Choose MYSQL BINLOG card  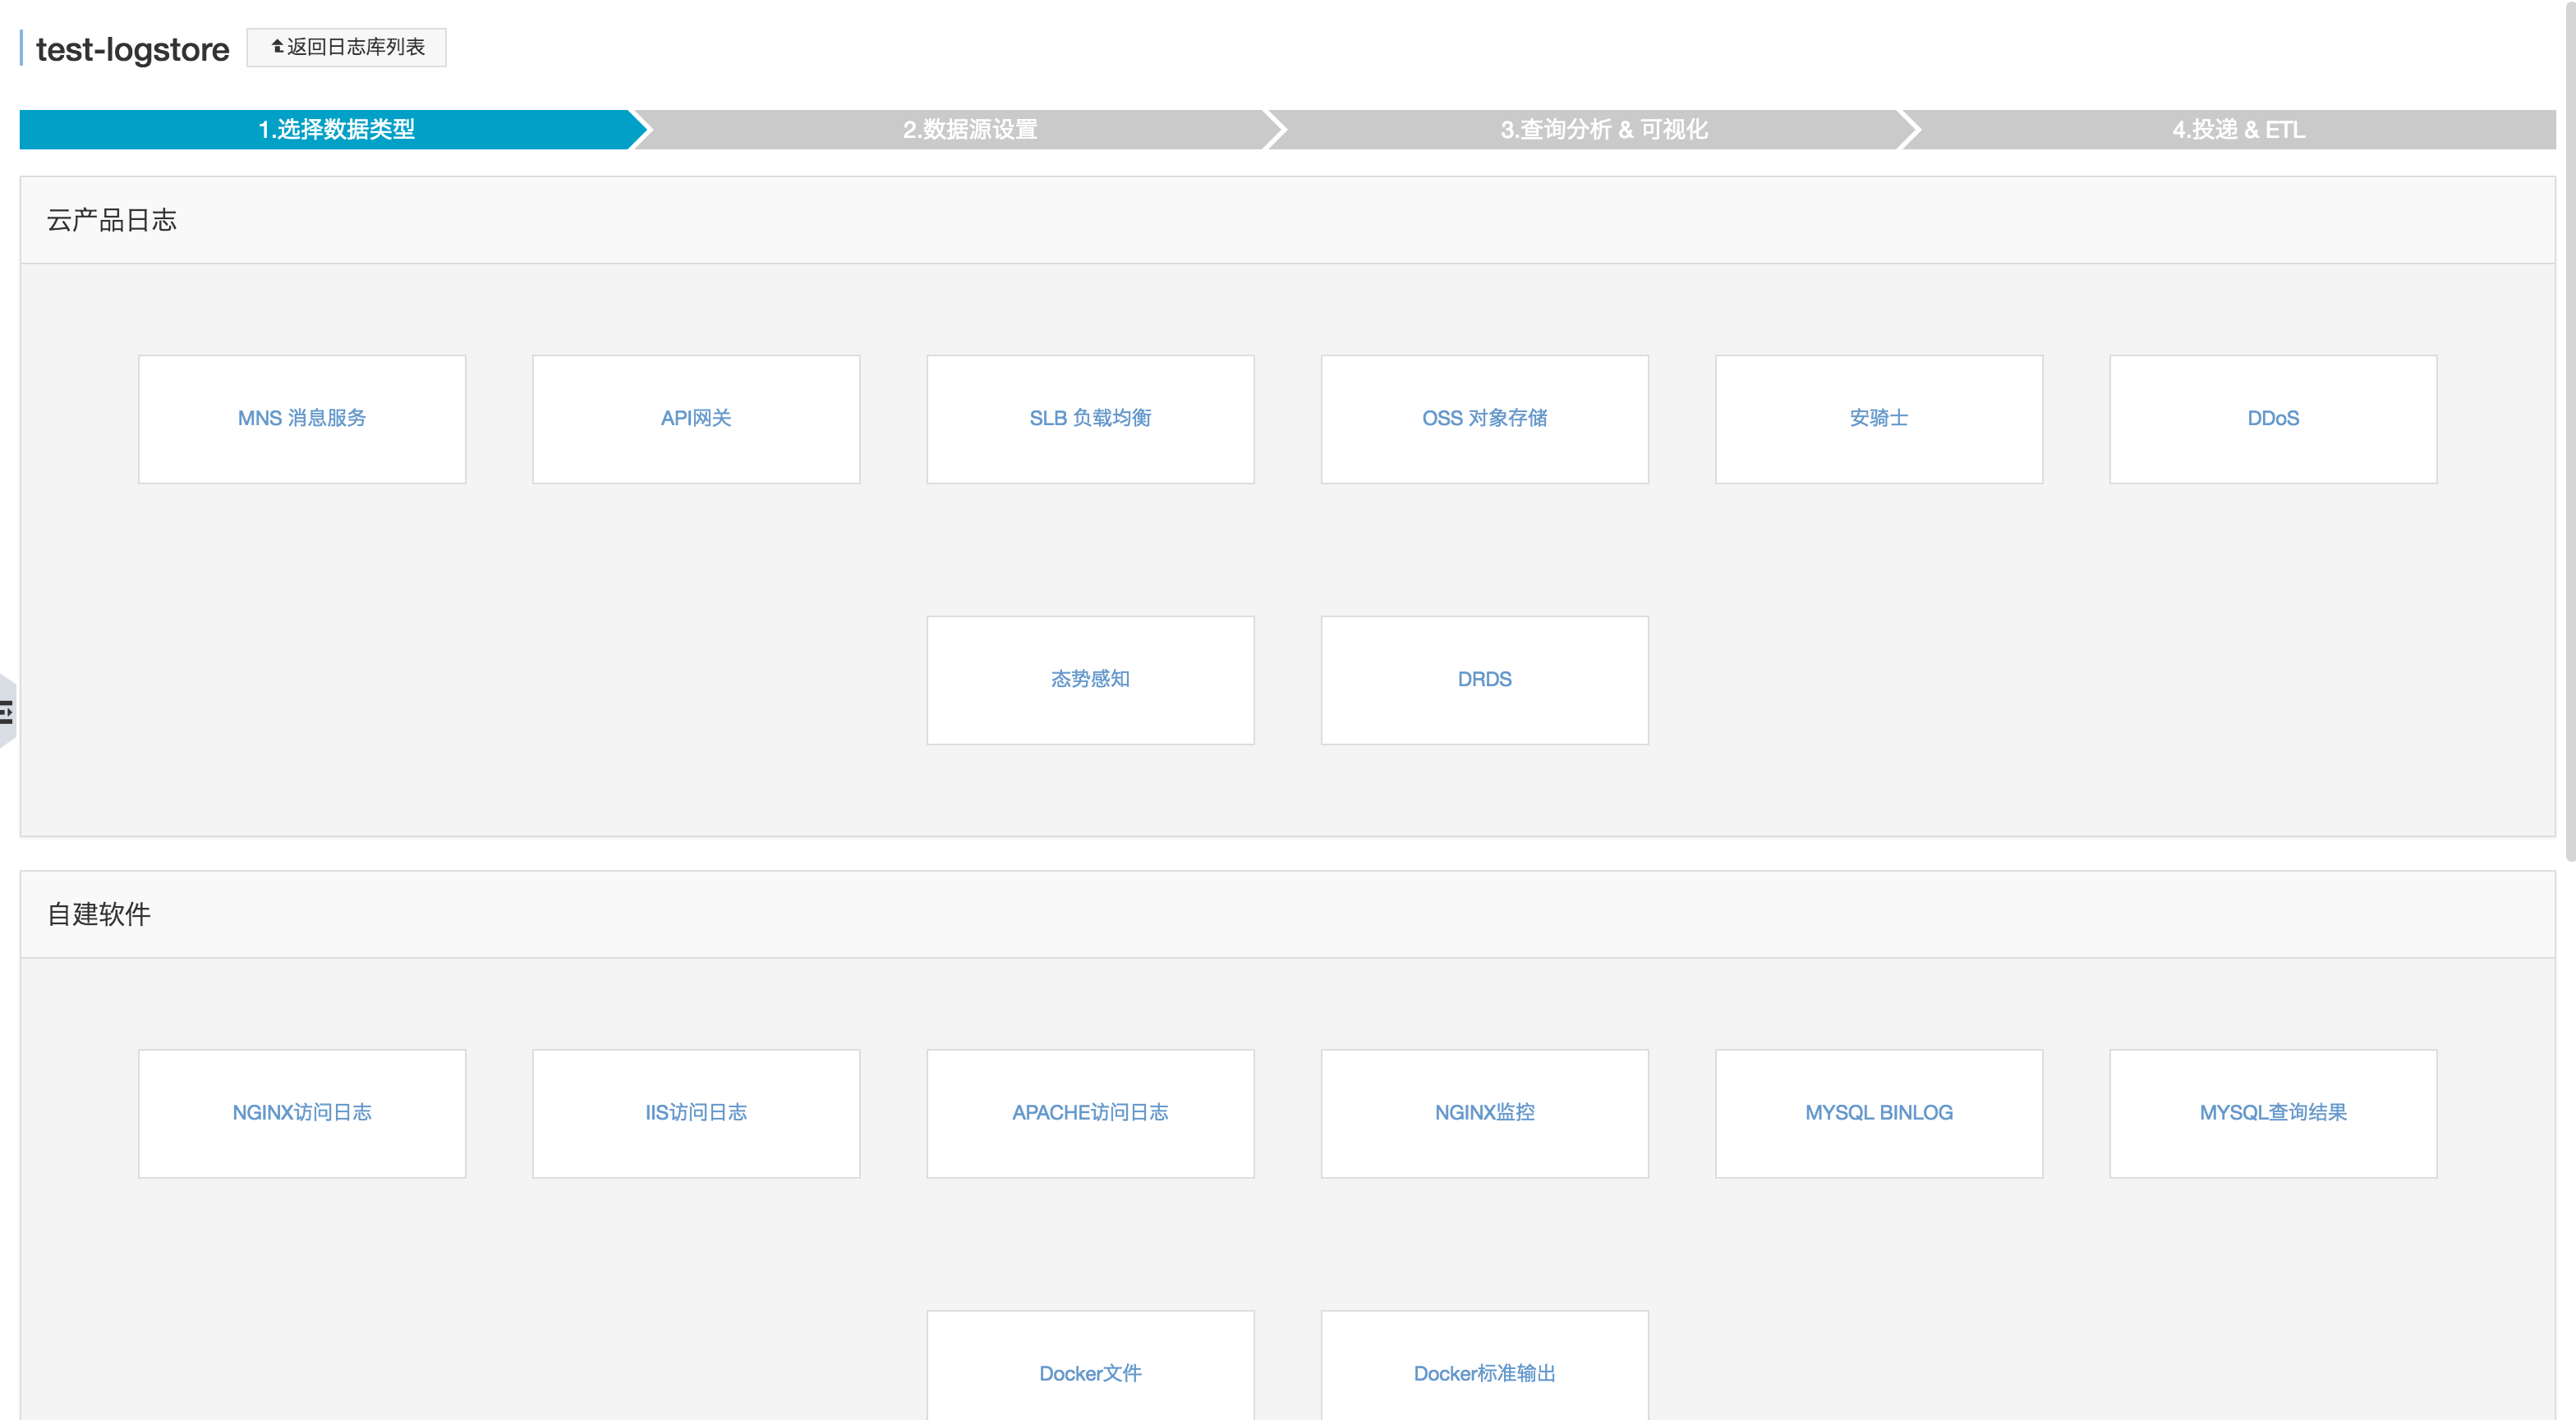click(x=1879, y=1113)
